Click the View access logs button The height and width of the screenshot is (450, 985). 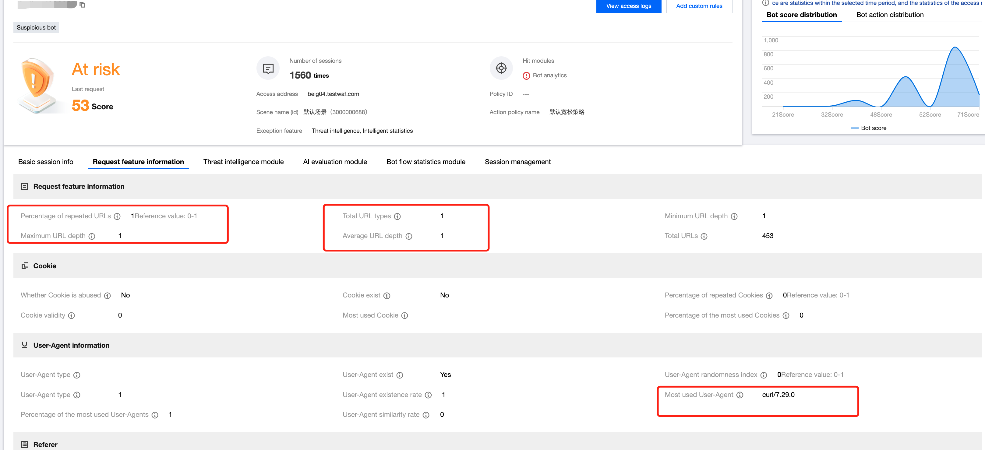coord(628,6)
